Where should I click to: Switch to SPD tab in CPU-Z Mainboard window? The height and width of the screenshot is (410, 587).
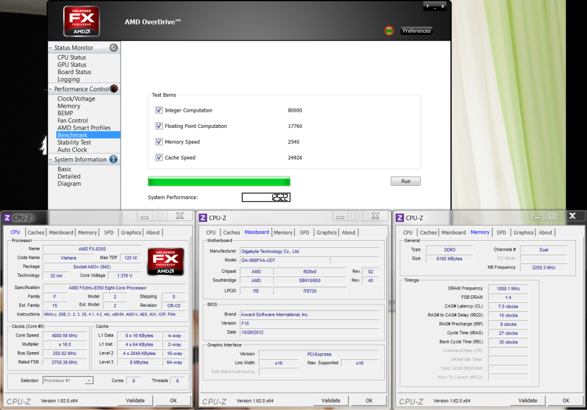(x=304, y=232)
